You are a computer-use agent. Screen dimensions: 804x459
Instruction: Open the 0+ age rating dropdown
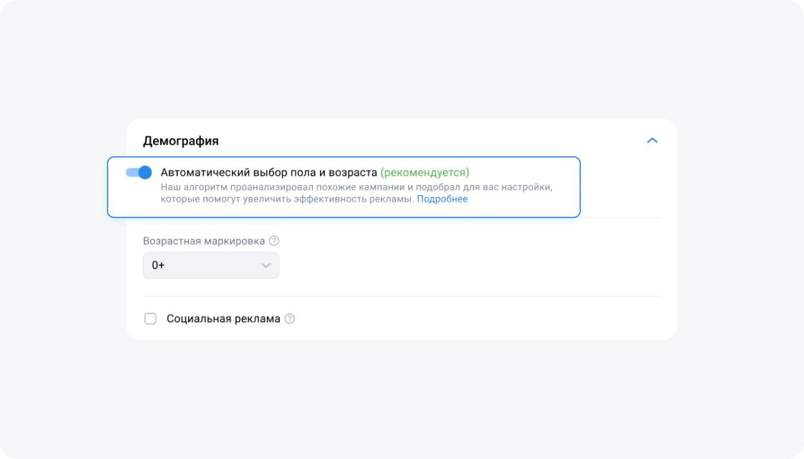[x=210, y=265]
